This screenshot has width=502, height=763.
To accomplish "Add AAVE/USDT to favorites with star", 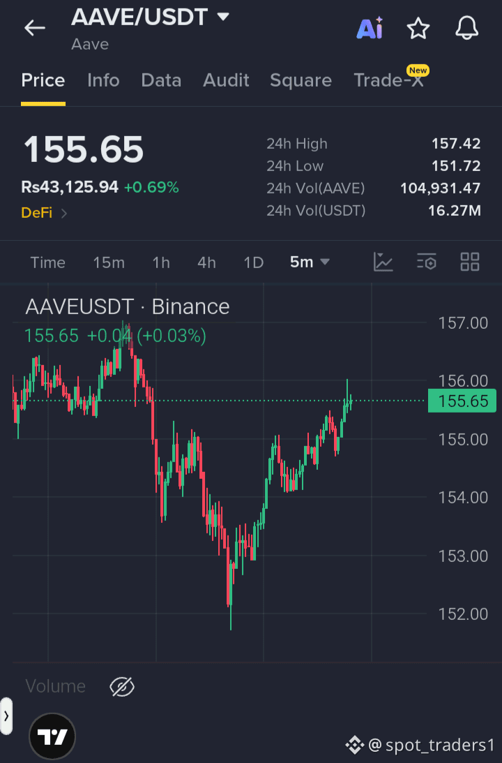I will point(418,28).
